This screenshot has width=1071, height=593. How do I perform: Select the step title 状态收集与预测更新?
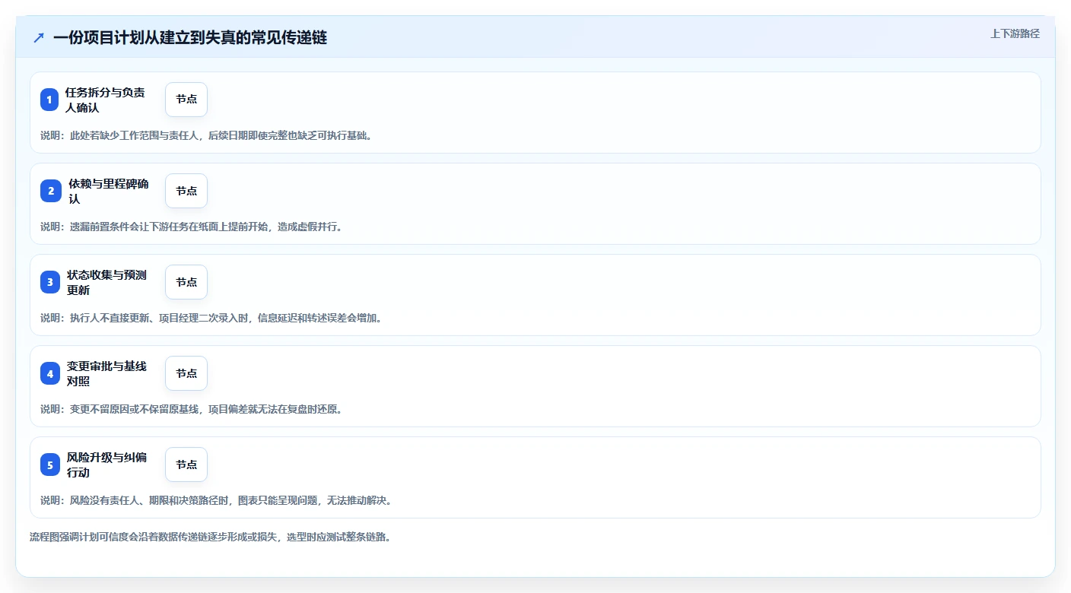pyautogui.click(x=106, y=282)
